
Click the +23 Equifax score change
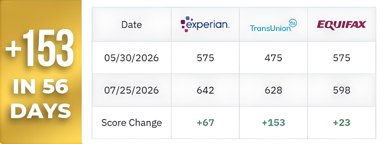[x=341, y=122]
